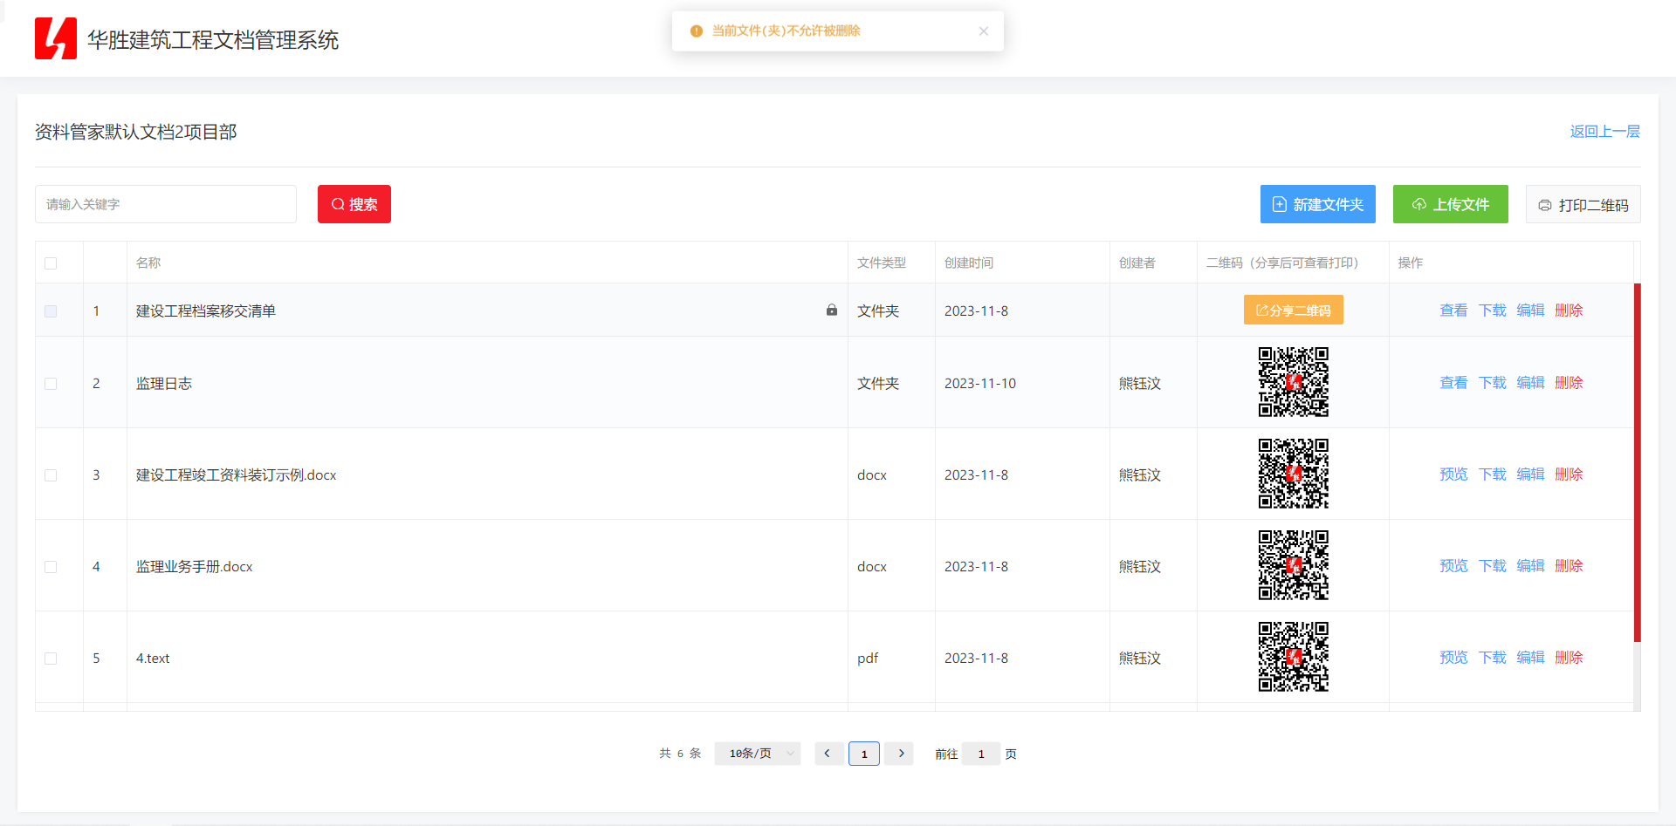Click the 文件类型 column header
The width and height of the screenshot is (1676, 826).
pyautogui.click(x=882, y=263)
